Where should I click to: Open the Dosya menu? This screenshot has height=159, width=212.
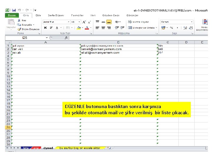click(12, 15)
